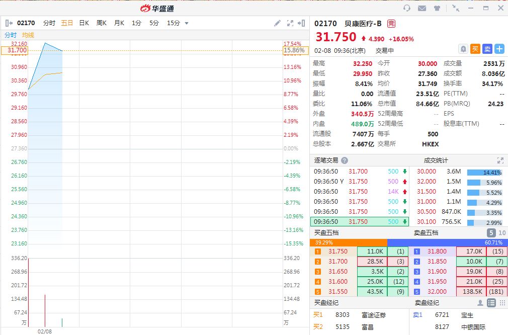Expand the 成交统计 panel
The width and height of the screenshot is (508, 335).
point(500,160)
